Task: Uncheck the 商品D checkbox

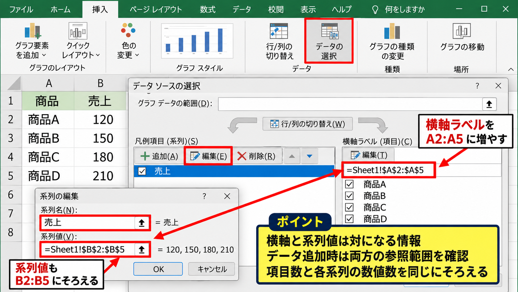Action: 349,219
